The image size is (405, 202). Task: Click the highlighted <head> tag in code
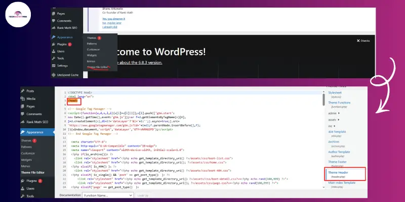coord(72,100)
